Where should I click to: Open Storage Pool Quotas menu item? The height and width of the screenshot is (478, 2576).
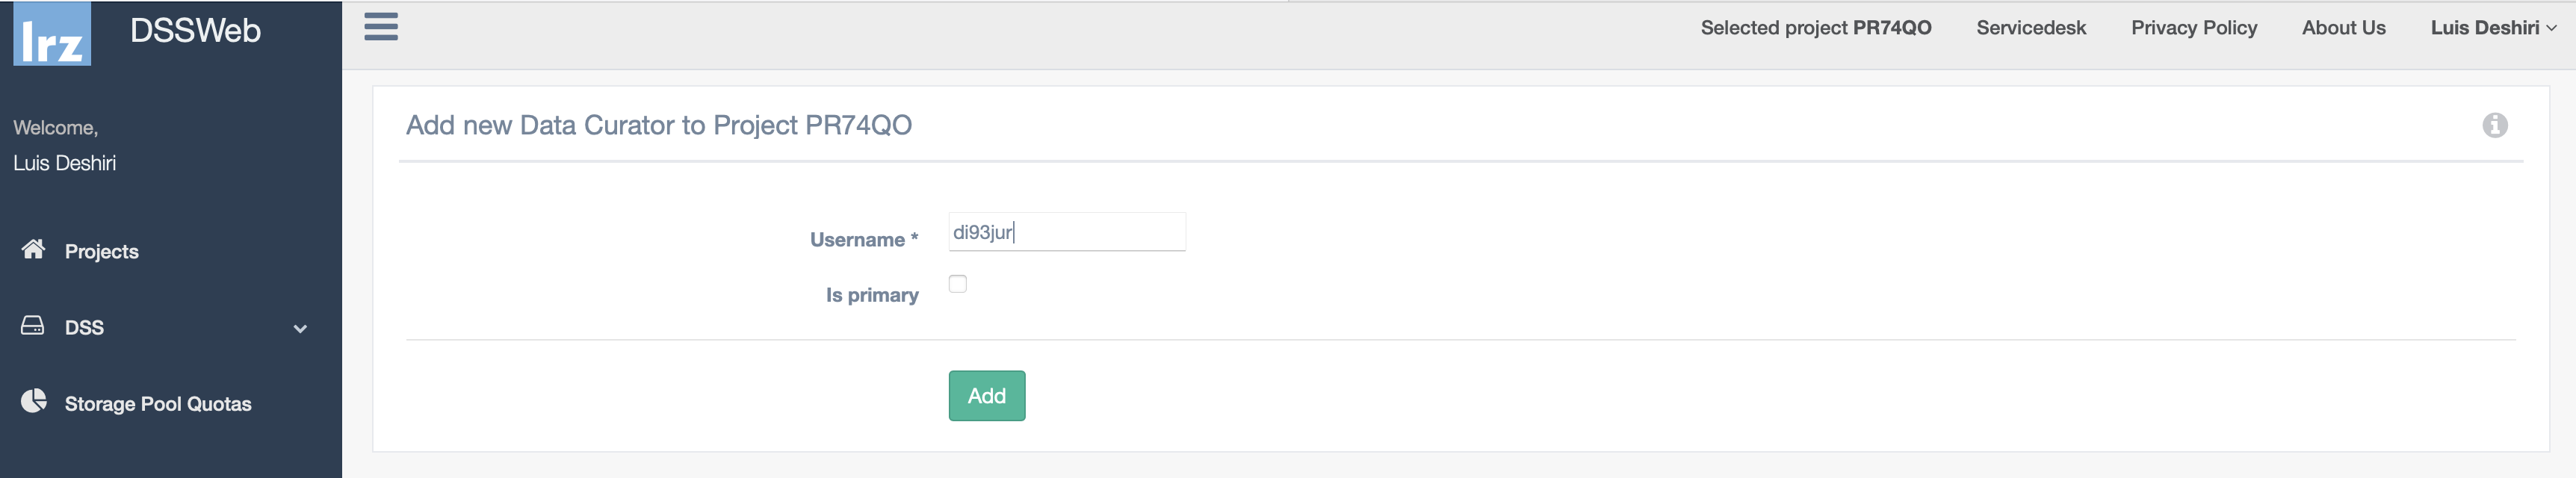(x=158, y=404)
